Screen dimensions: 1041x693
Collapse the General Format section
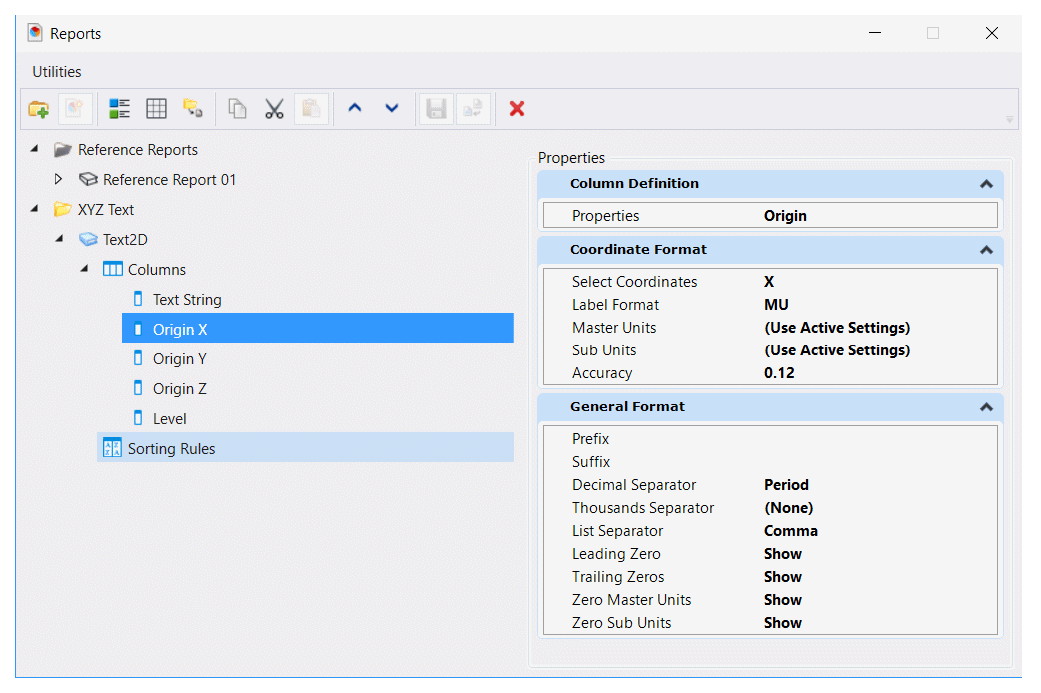987,407
